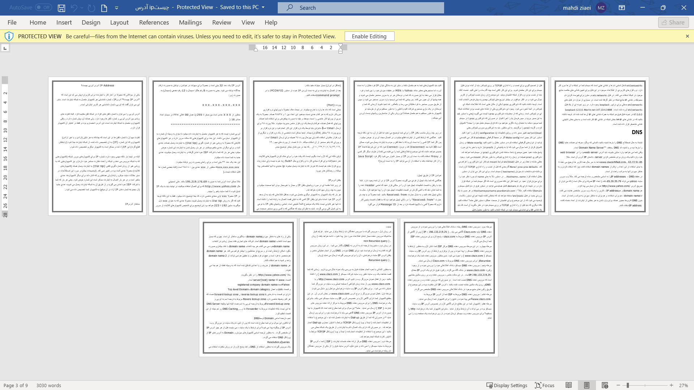
Task: Open the Undo history dropdown arrow
Action: 82,8
